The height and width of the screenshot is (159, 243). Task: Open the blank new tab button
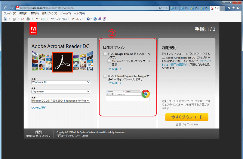(223, 8)
